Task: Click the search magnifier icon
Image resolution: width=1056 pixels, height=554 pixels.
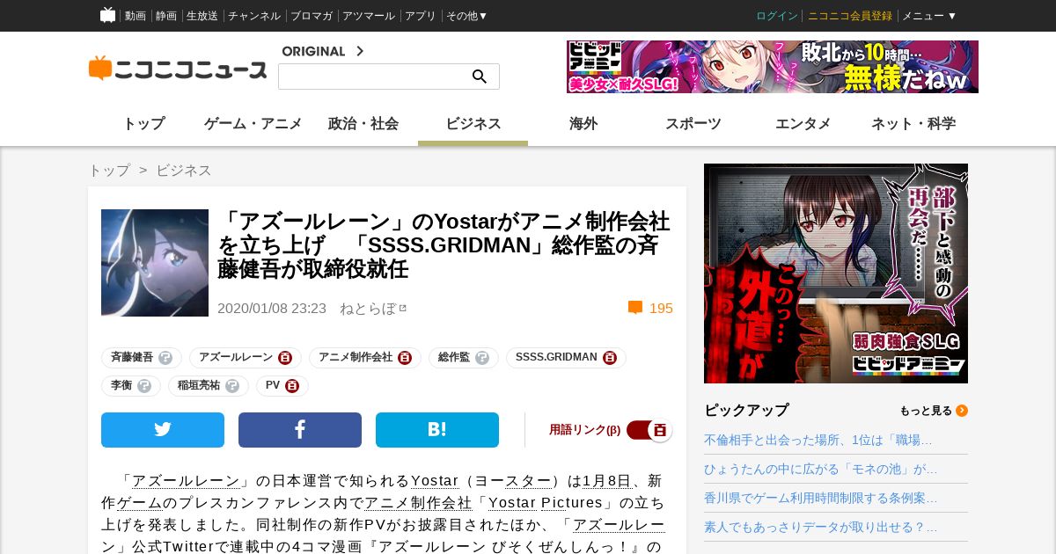Action: point(480,77)
